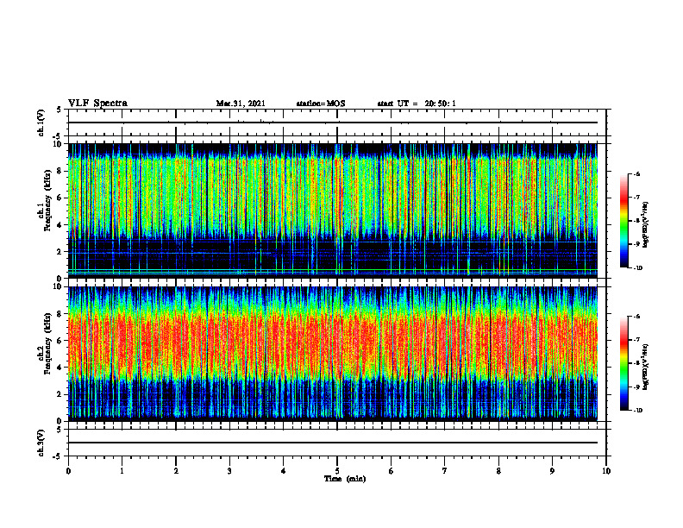
Task: Click the ch.1 spectrogram panel
Action: click(333, 211)
